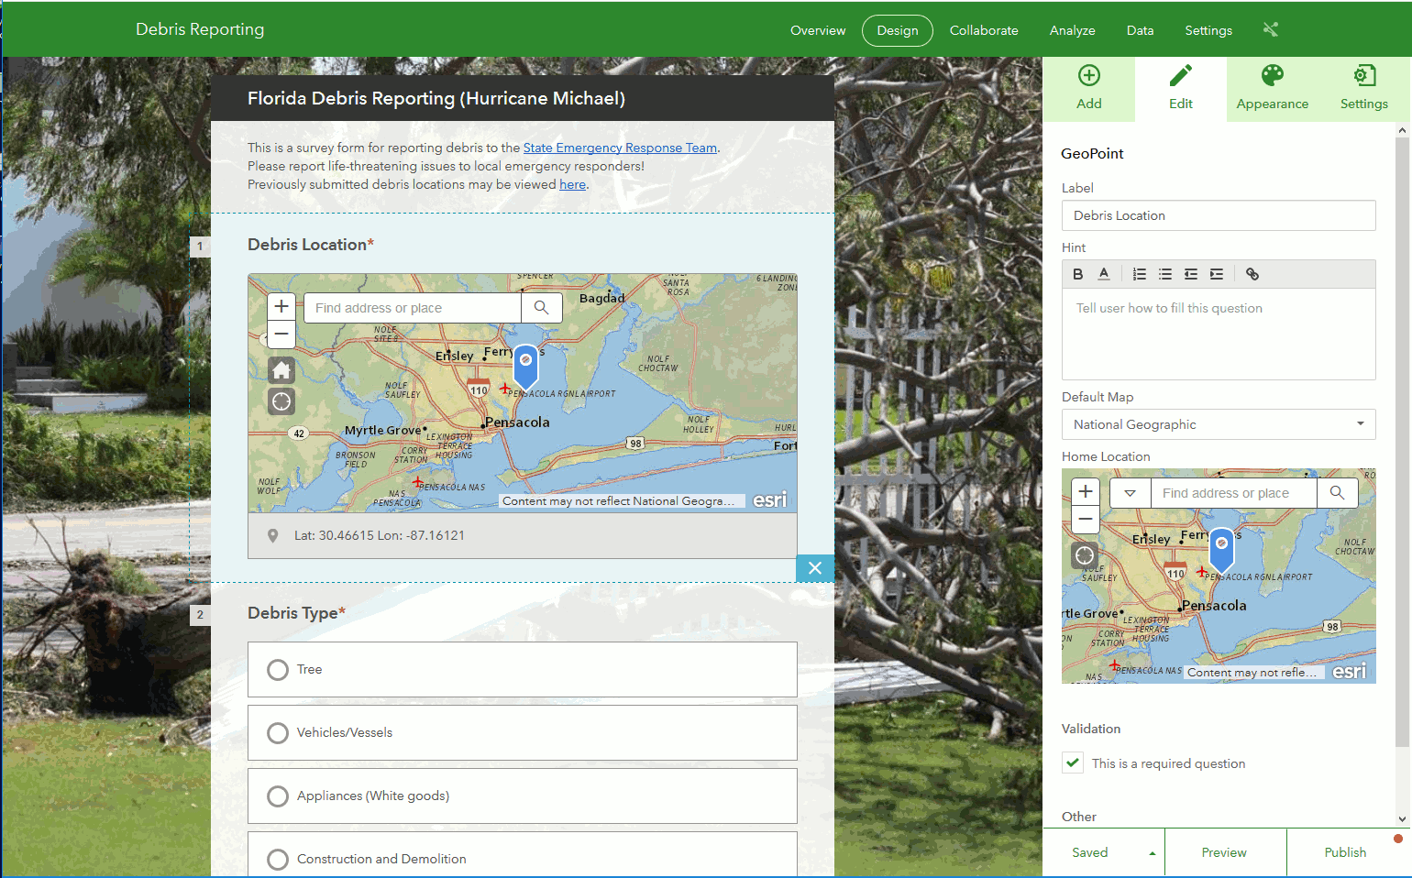Click the bold formatting icon in Hint
The width and height of the screenshot is (1412, 878).
pos(1078,274)
